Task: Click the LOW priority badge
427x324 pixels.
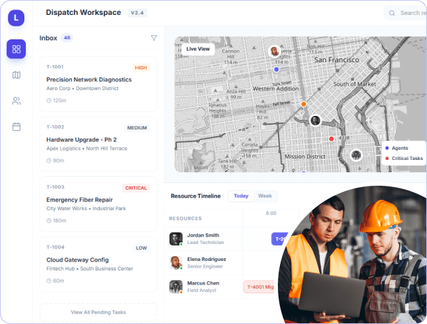Action: pyautogui.click(x=142, y=248)
